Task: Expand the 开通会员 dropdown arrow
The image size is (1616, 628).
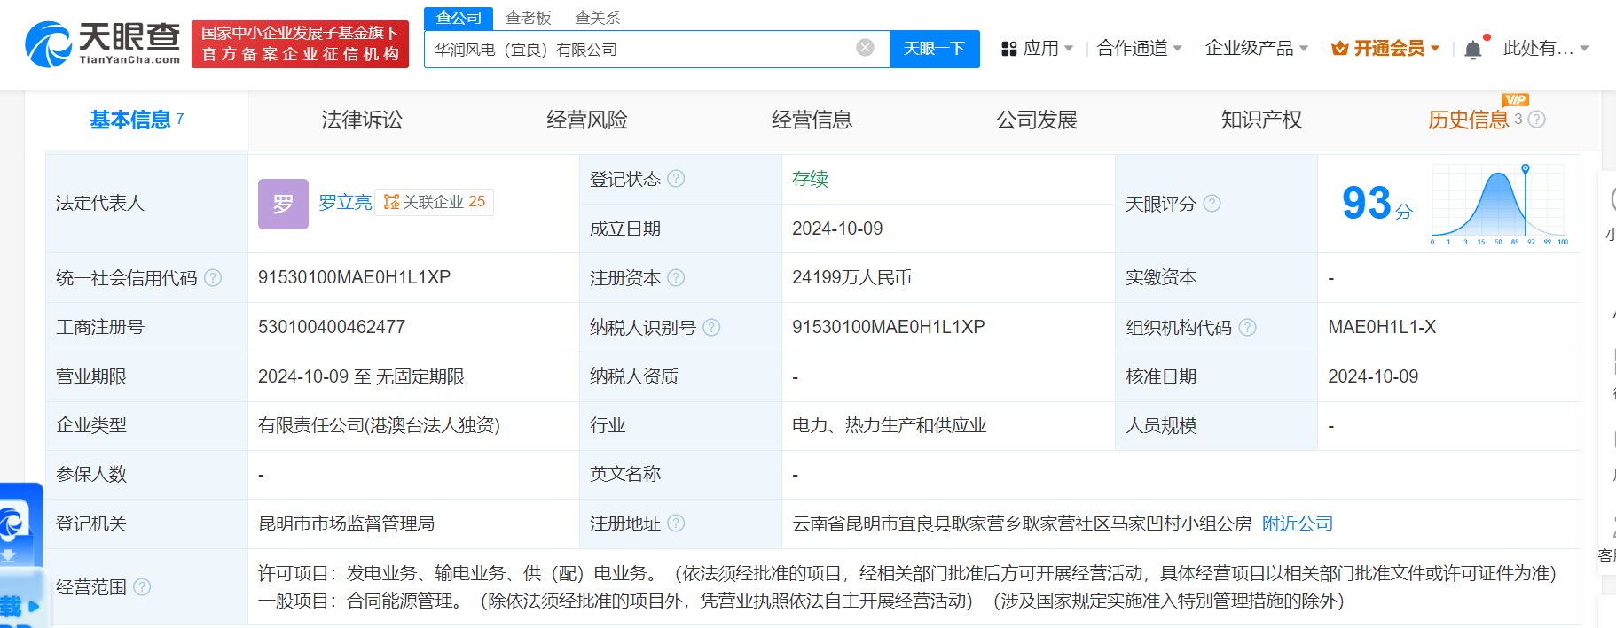Action: pyautogui.click(x=1435, y=49)
